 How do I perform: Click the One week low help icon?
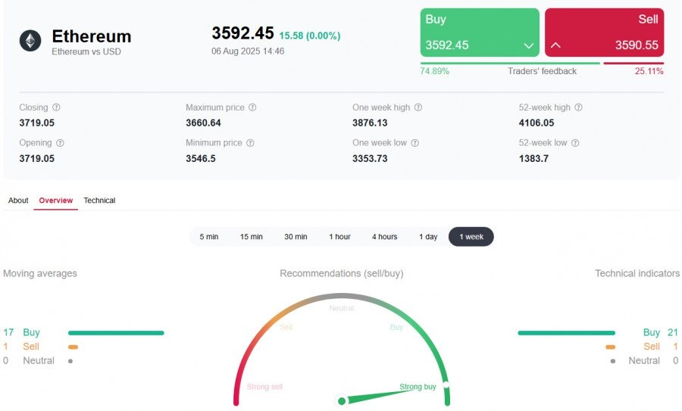pyautogui.click(x=415, y=143)
